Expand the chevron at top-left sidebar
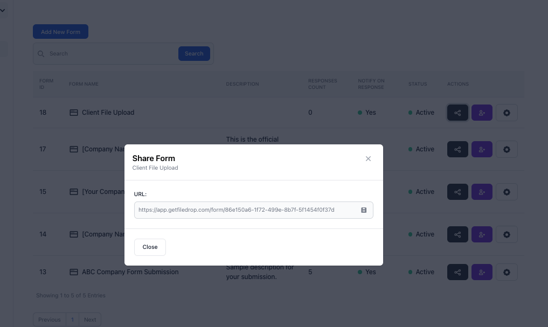 click(x=3, y=10)
